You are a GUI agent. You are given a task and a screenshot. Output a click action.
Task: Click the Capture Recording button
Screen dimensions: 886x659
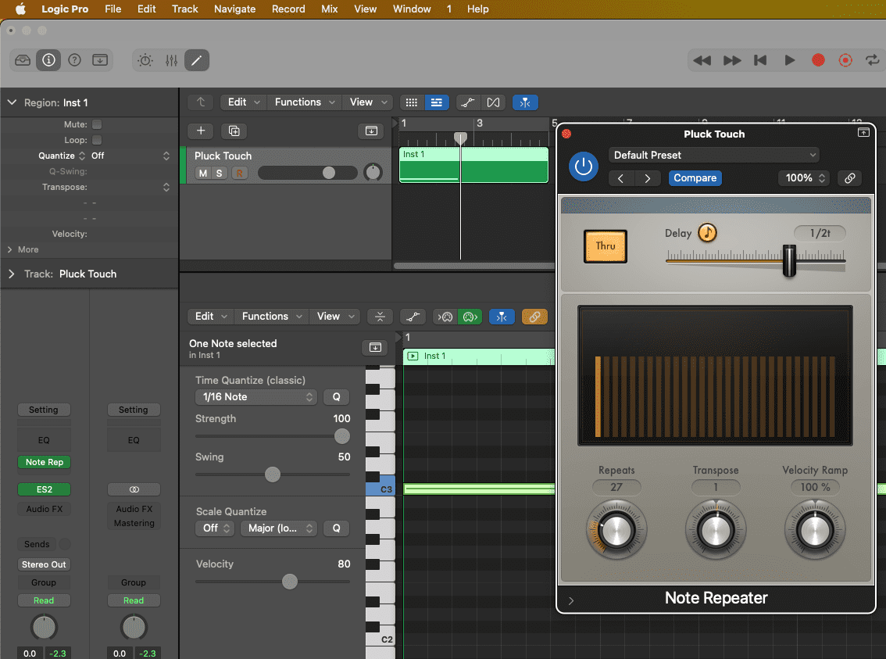(x=845, y=60)
